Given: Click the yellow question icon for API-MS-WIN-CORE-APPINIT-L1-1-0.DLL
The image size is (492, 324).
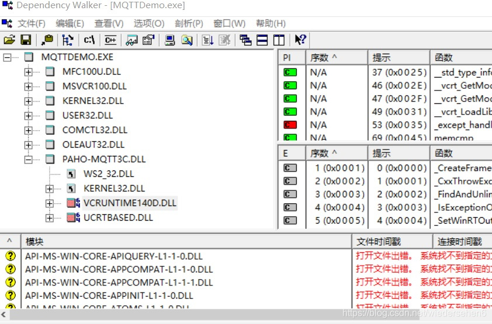Looking at the screenshot, I should click(x=11, y=295).
